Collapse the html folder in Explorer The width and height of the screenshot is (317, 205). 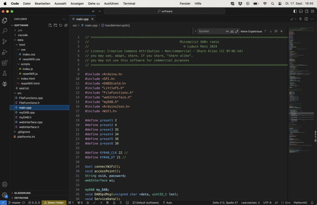click(22, 44)
